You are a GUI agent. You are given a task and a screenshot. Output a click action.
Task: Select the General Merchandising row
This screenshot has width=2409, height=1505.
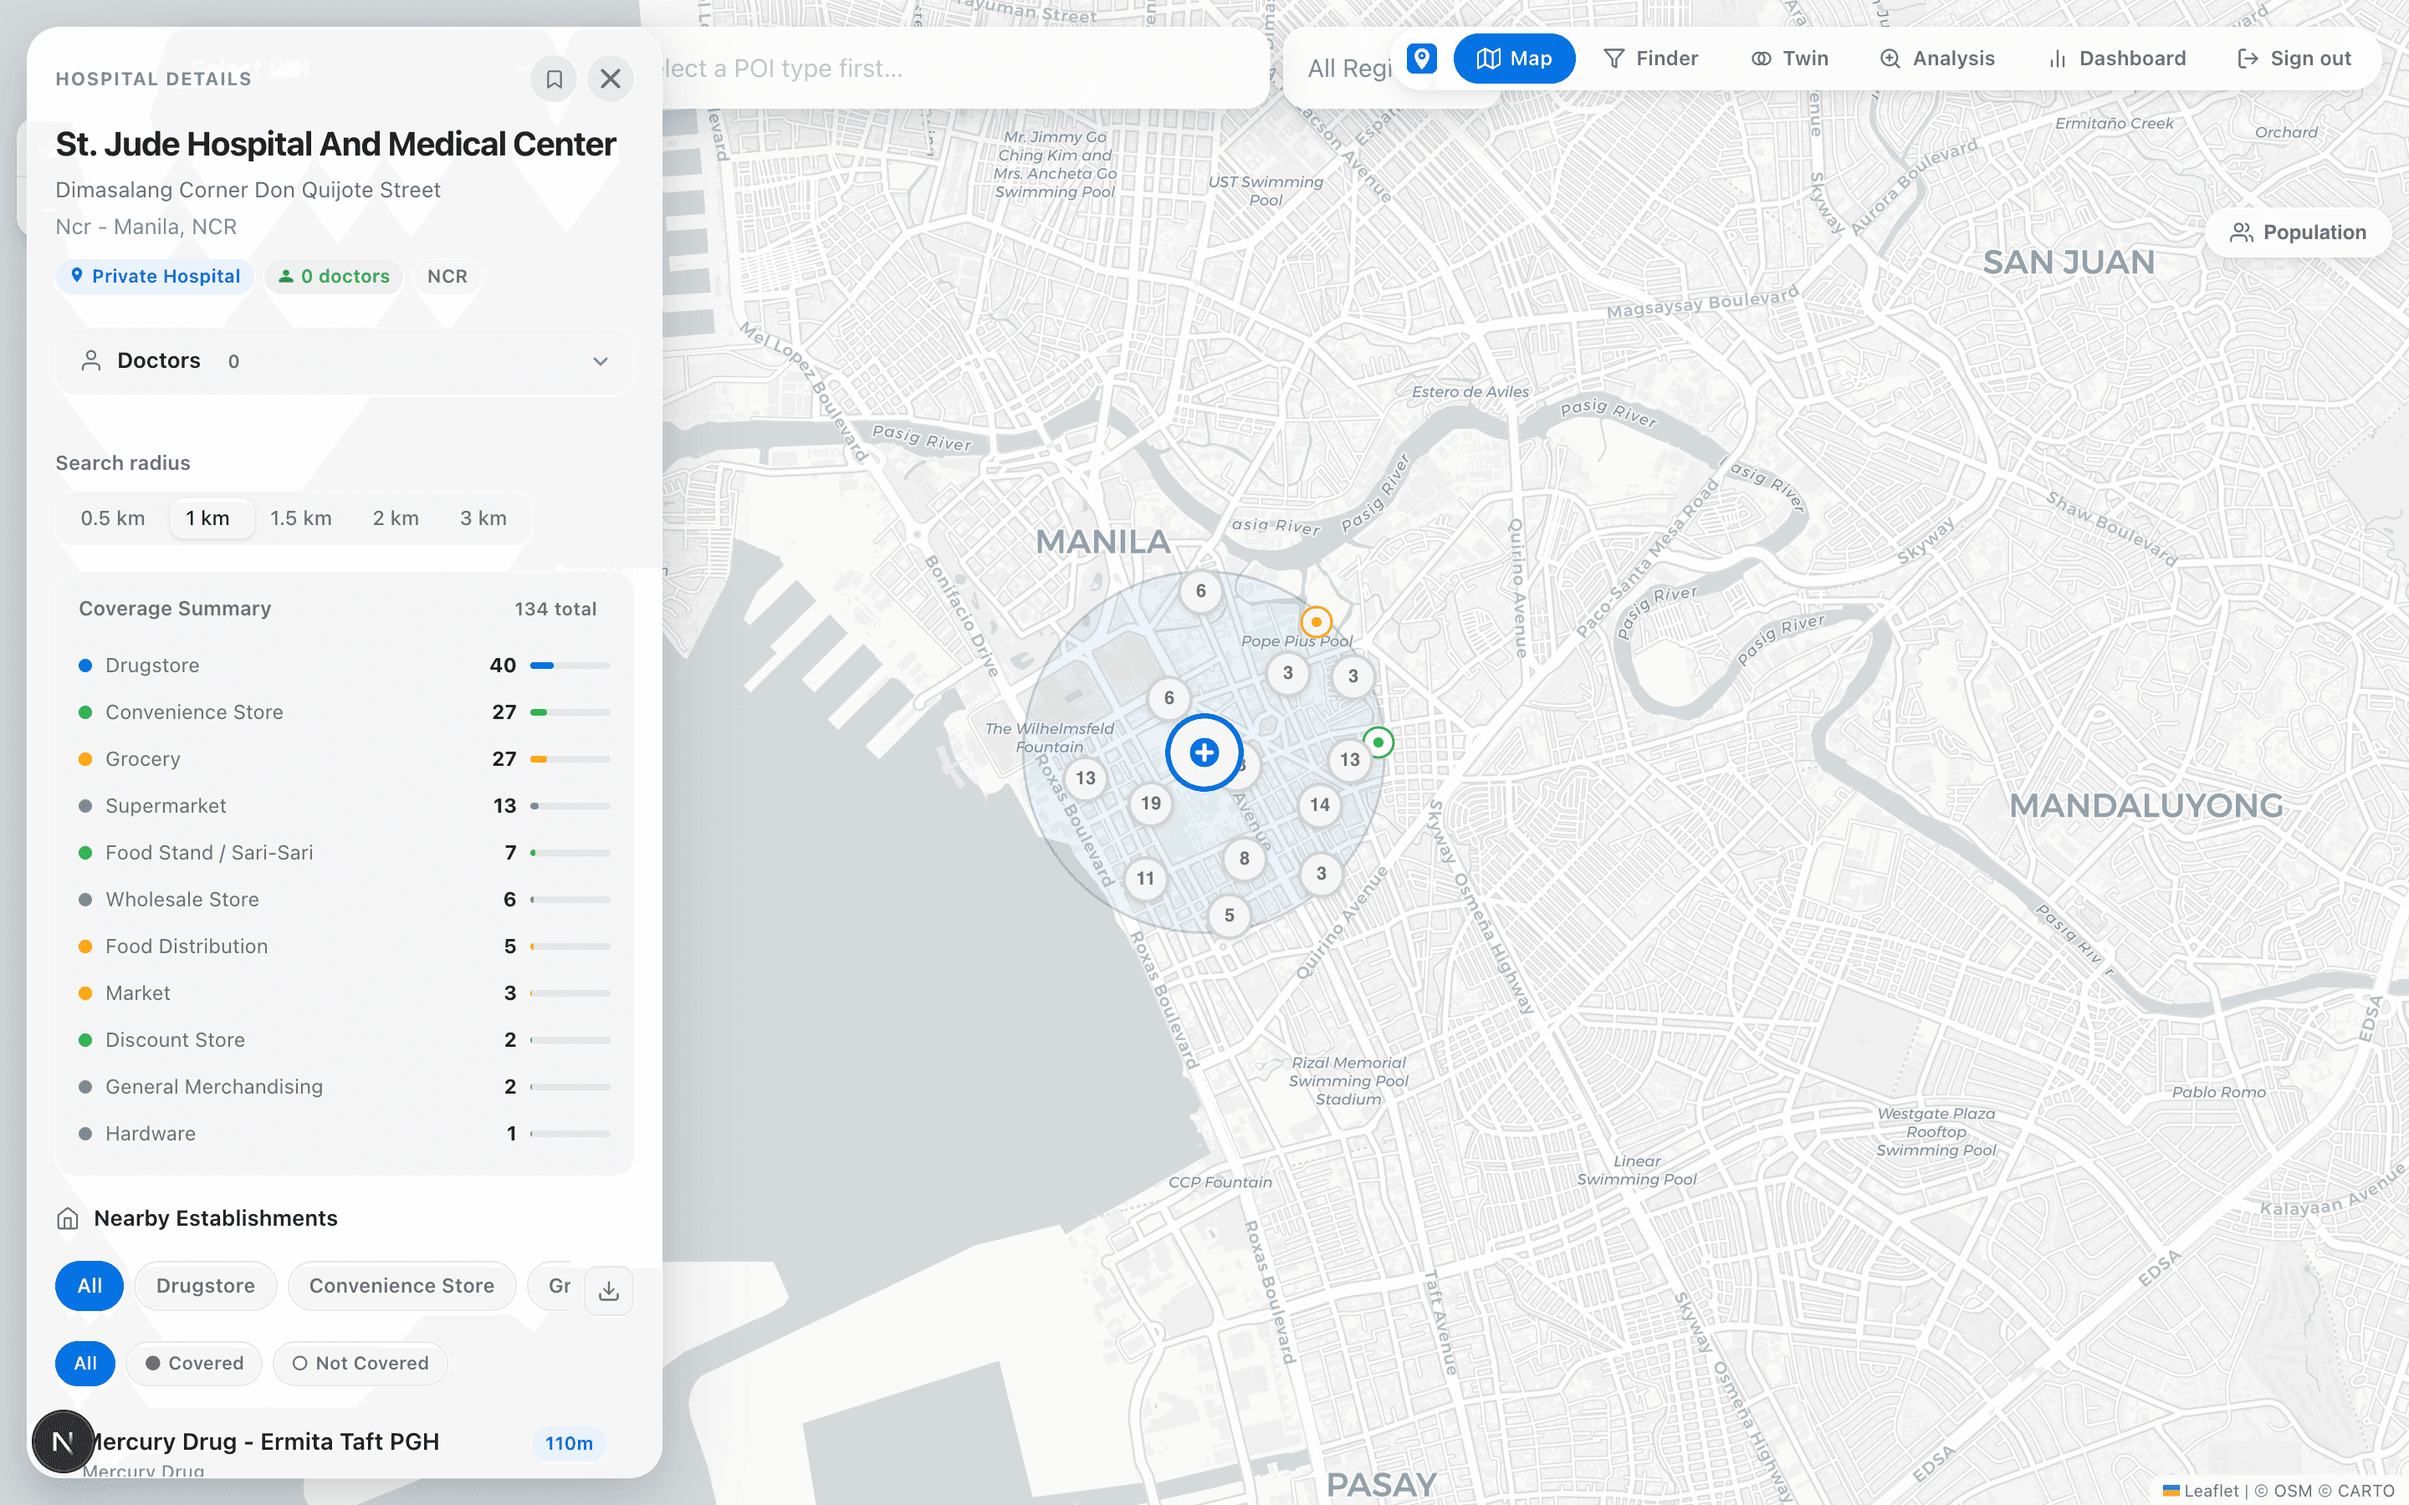345,1087
